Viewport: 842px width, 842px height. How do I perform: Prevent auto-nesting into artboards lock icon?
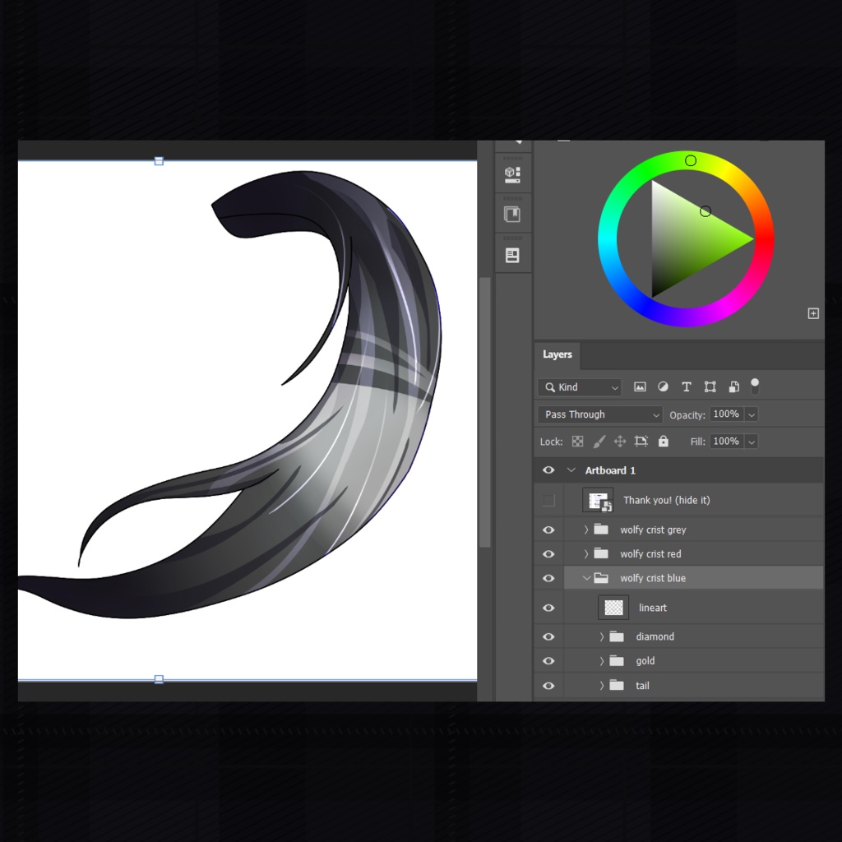pyautogui.click(x=641, y=442)
